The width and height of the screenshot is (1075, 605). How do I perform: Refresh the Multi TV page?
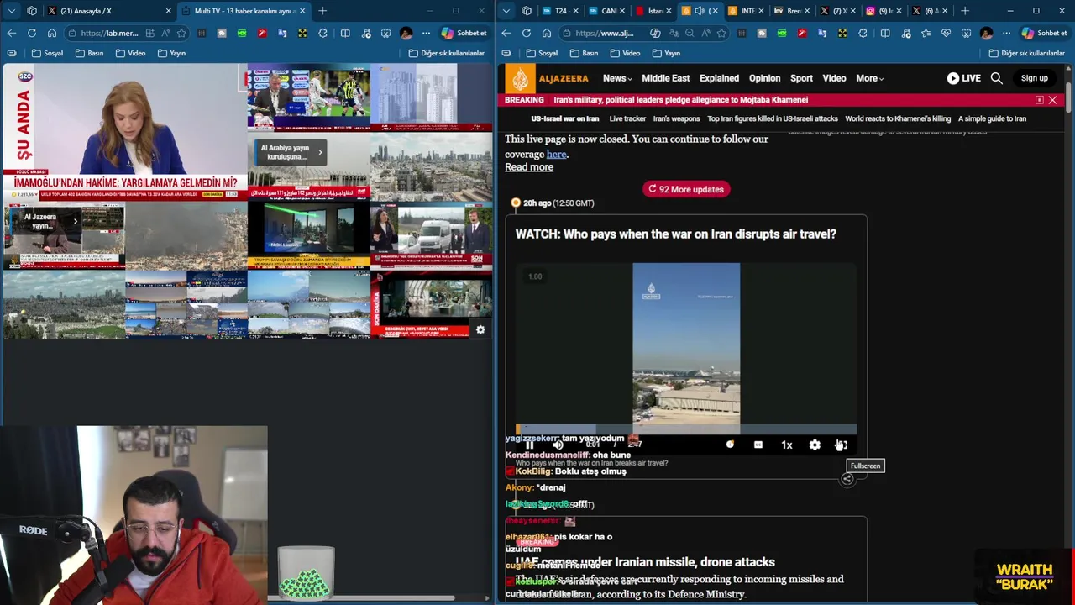(x=31, y=33)
